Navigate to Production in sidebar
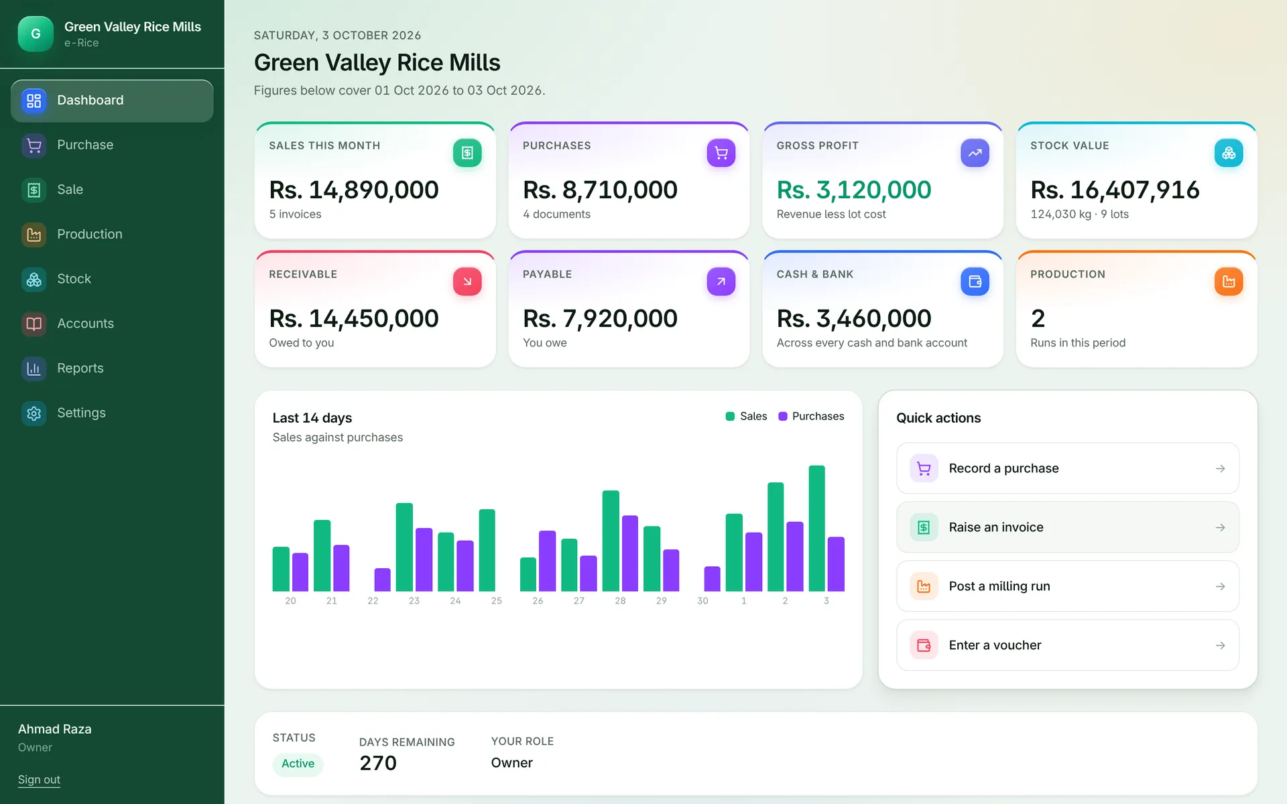The height and width of the screenshot is (804, 1287). tap(112, 234)
